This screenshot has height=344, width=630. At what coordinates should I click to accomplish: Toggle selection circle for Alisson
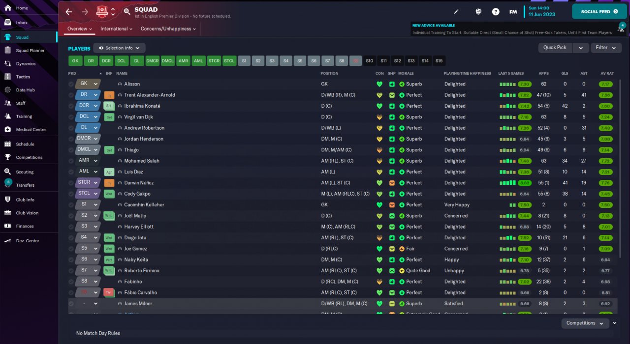click(71, 84)
